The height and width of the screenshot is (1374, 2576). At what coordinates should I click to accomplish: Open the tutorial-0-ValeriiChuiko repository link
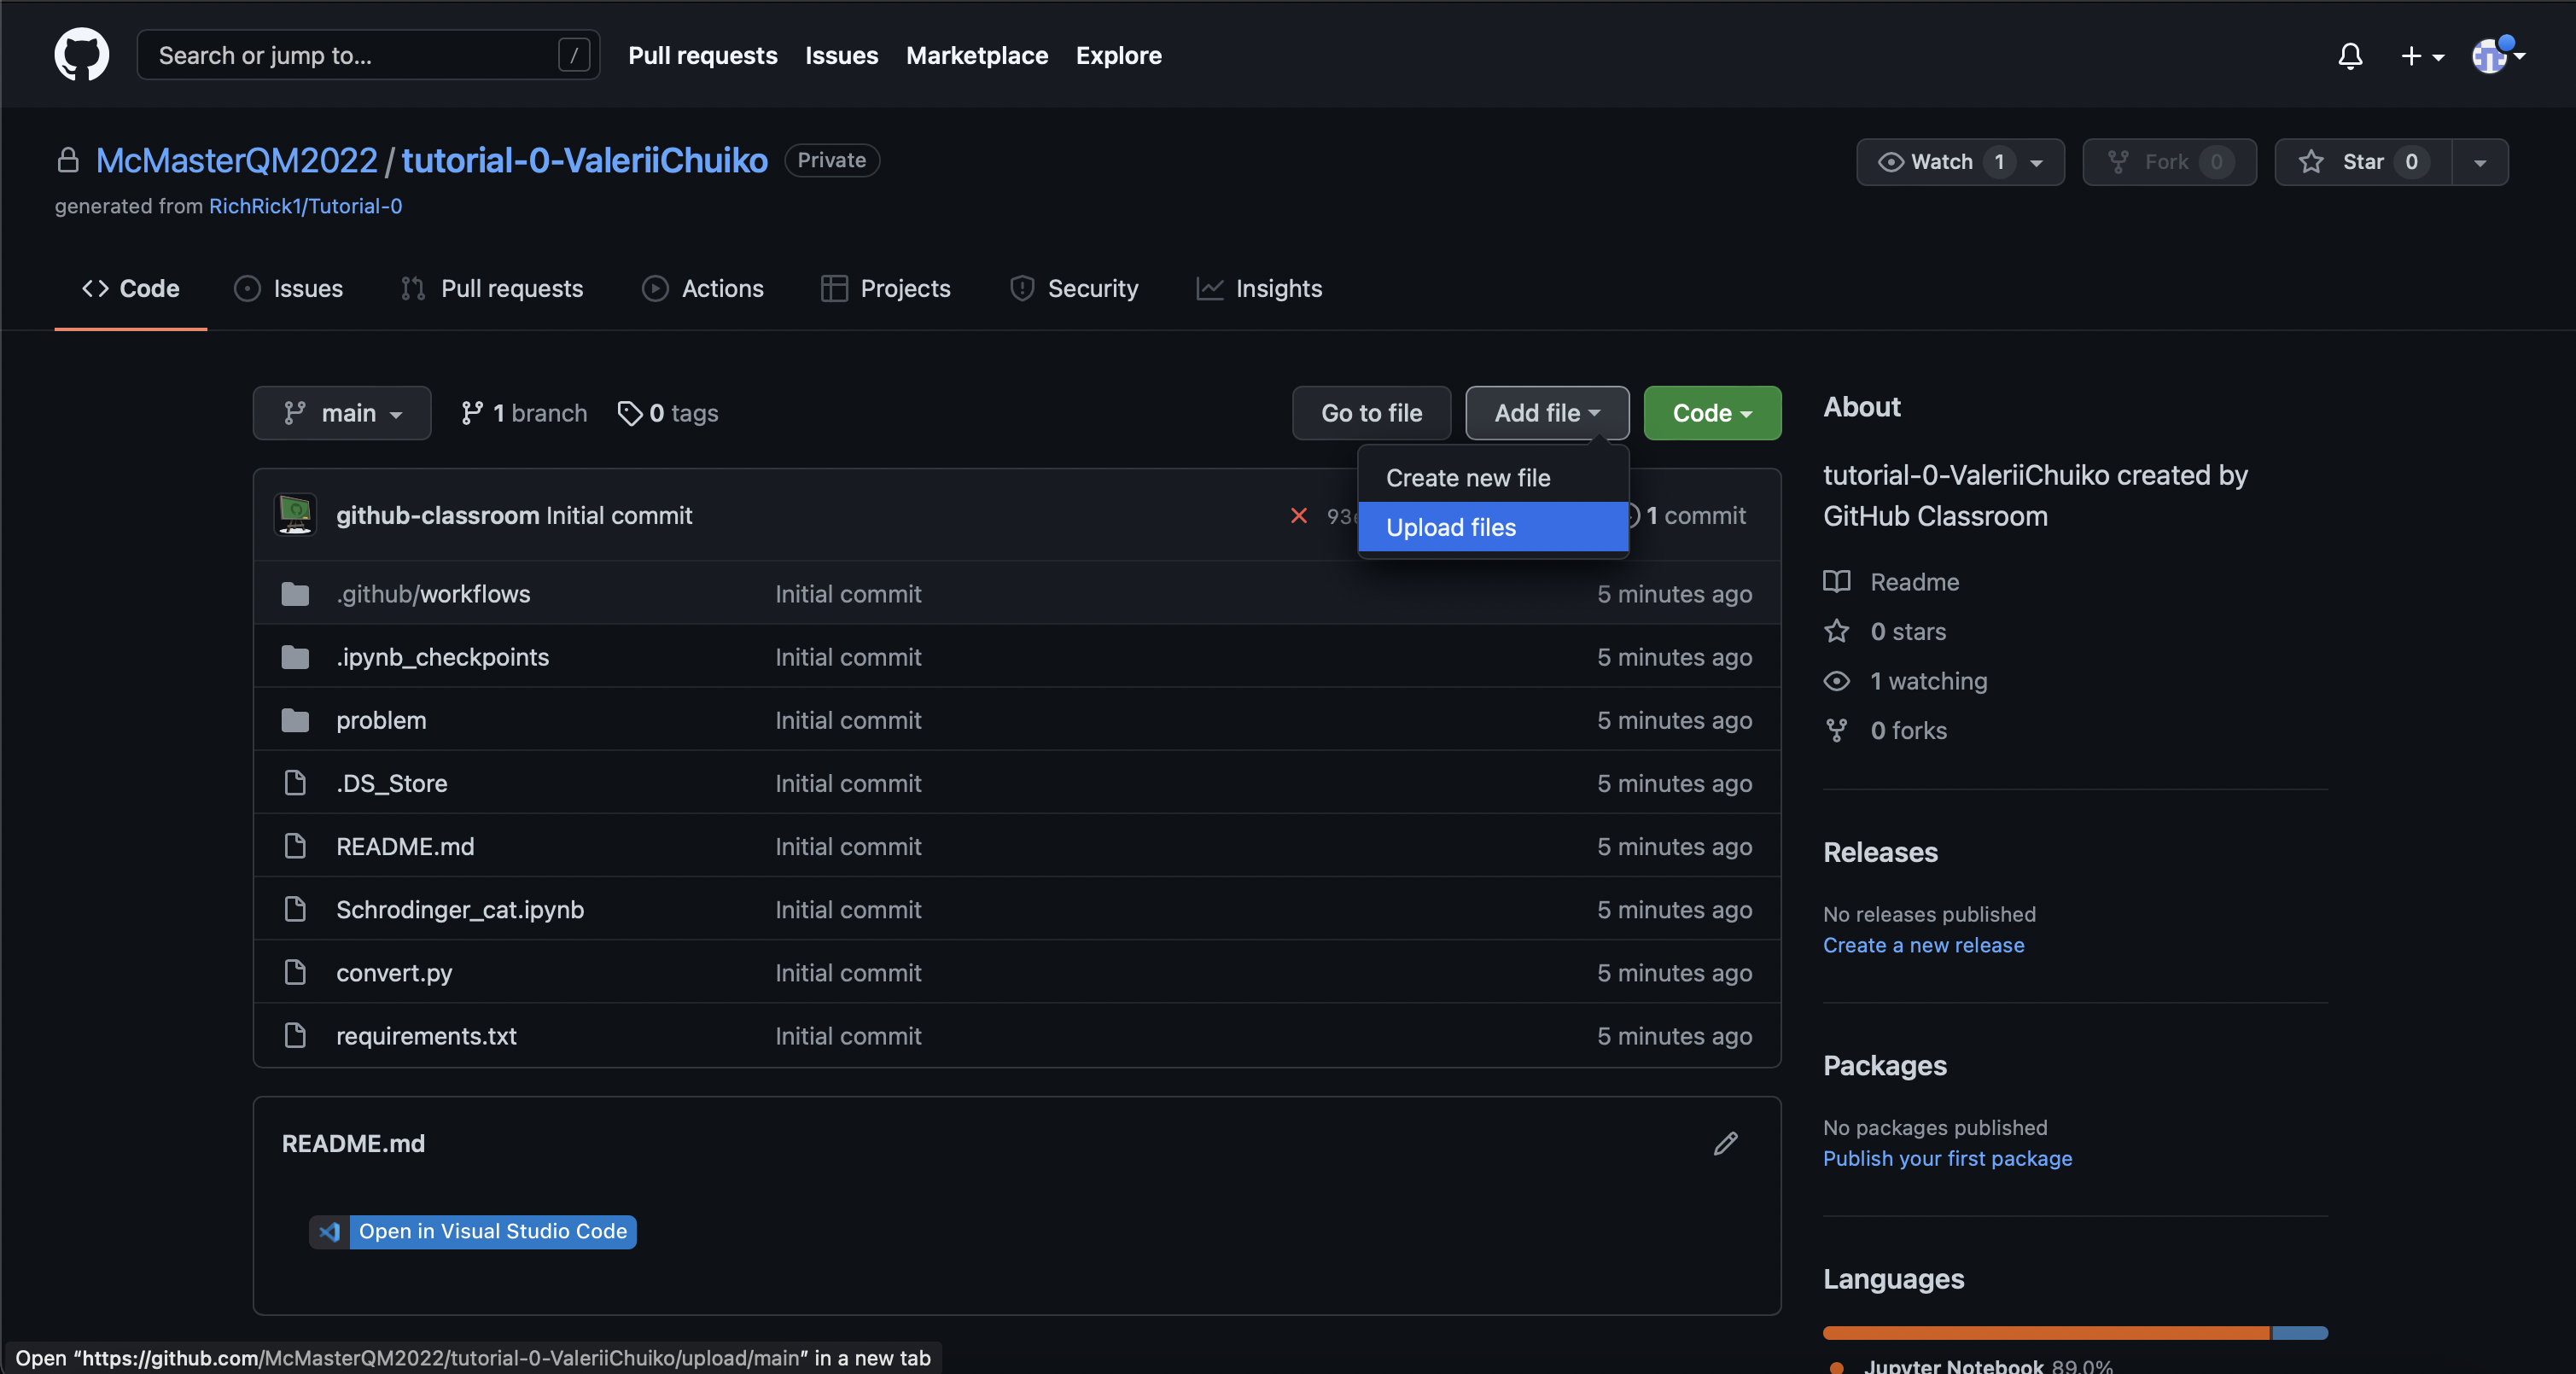point(585,160)
